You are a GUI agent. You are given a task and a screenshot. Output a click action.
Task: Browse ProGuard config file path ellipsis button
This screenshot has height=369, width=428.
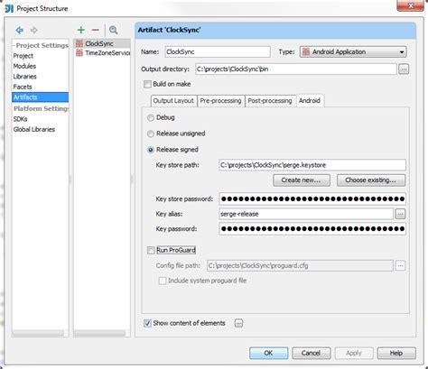click(x=400, y=265)
